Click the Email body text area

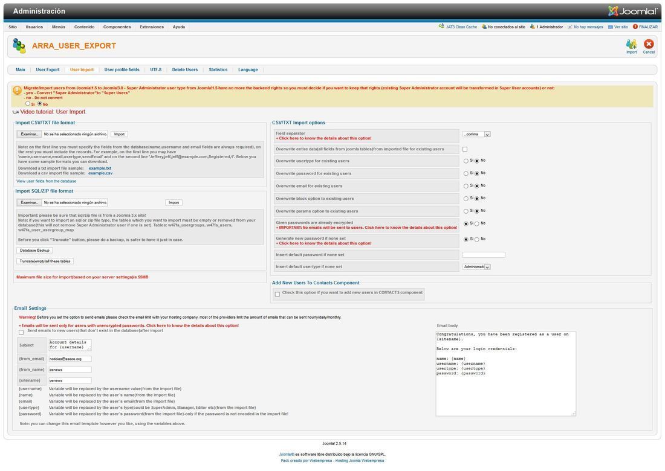tap(506, 374)
